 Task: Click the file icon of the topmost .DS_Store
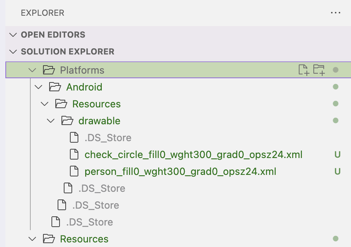[x=74, y=138]
